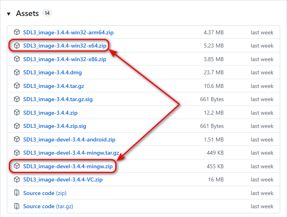
Task: Click package icon beside SDL3_image-3.4.4.zip
Action: coord(17,112)
